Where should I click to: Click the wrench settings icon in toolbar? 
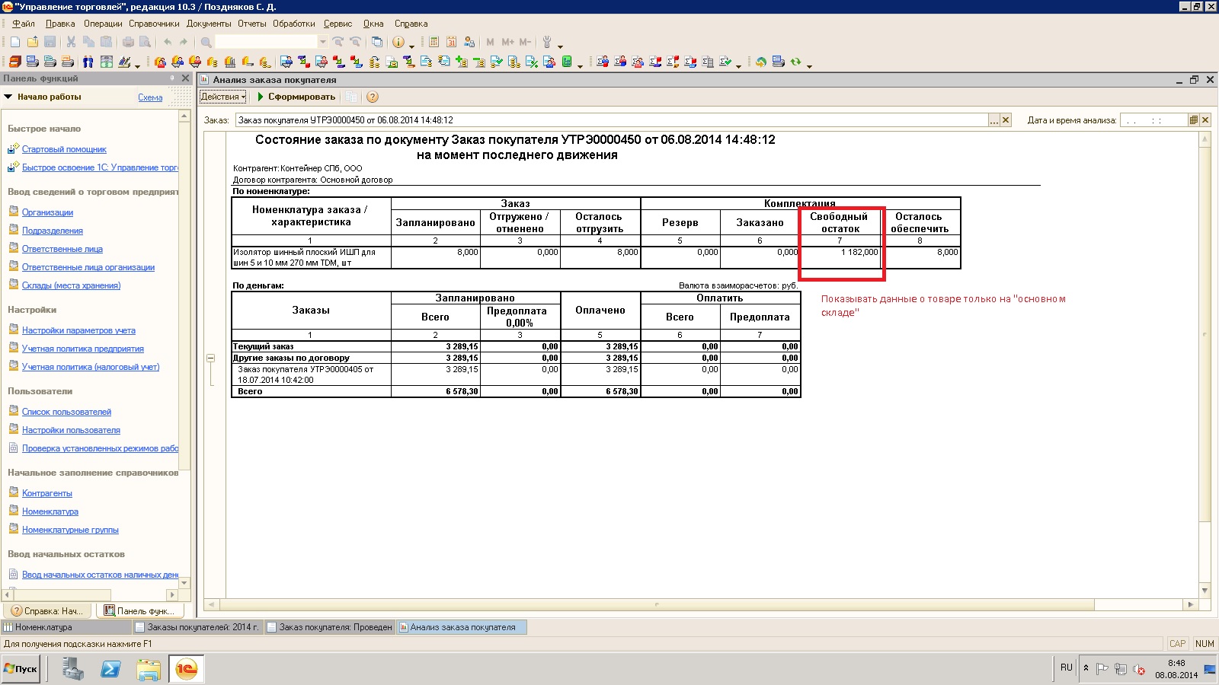coord(546,42)
